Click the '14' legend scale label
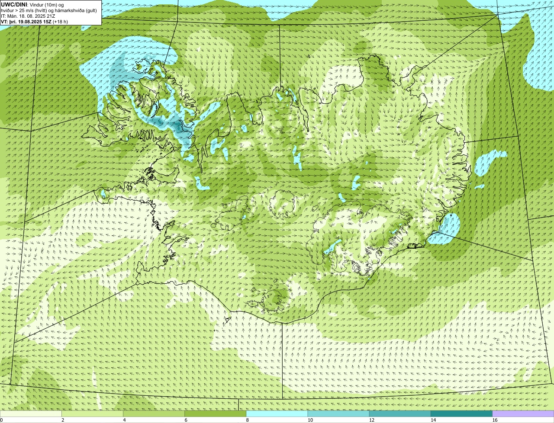 click(433, 420)
